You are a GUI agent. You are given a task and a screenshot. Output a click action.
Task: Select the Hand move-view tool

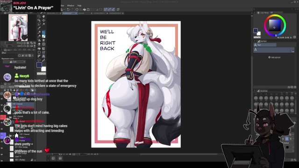click(x=43, y=16)
